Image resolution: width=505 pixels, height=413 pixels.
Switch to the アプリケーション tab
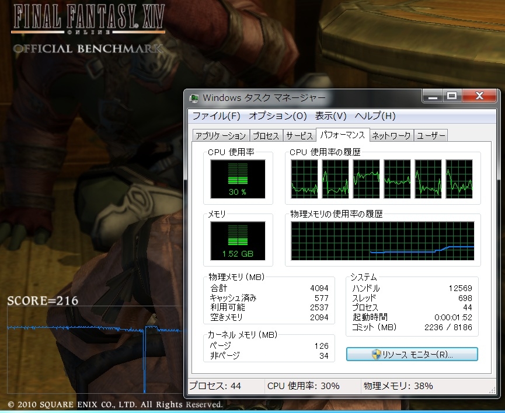221,135
